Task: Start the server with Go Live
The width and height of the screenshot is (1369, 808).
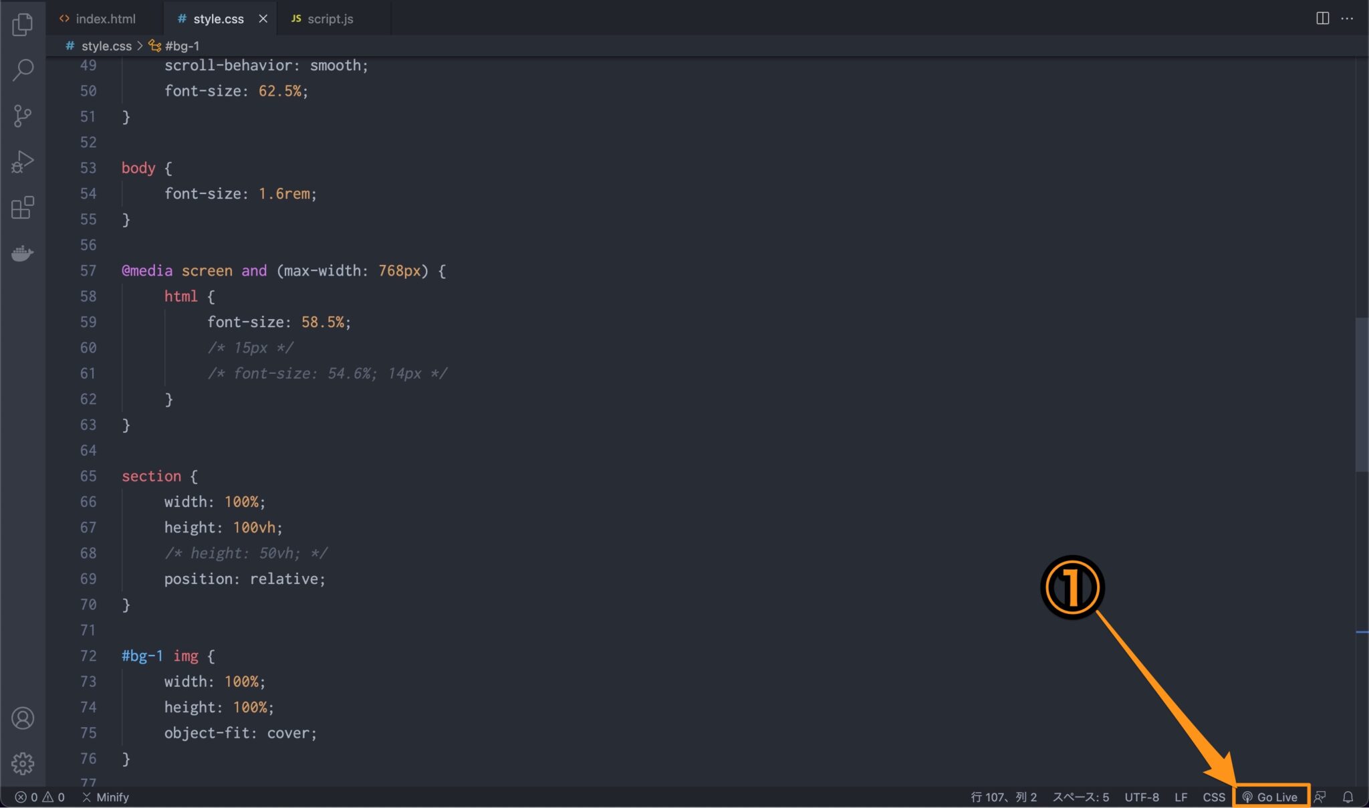Action: (1271, 797)
